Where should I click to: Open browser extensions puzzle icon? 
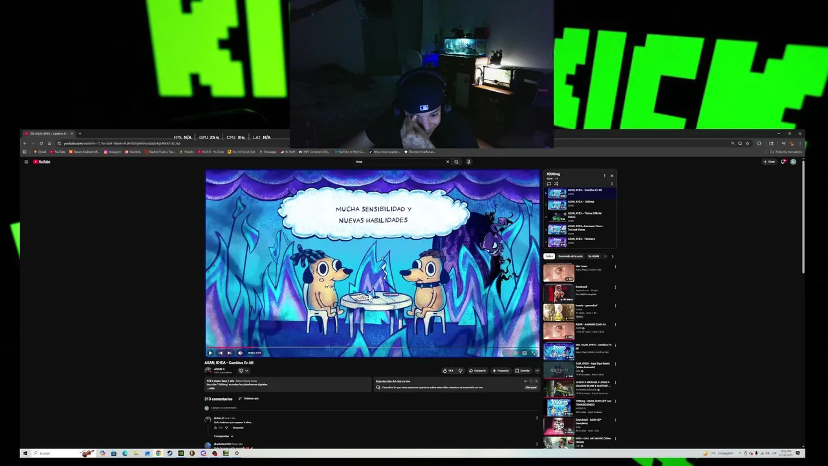coord(759,143)
